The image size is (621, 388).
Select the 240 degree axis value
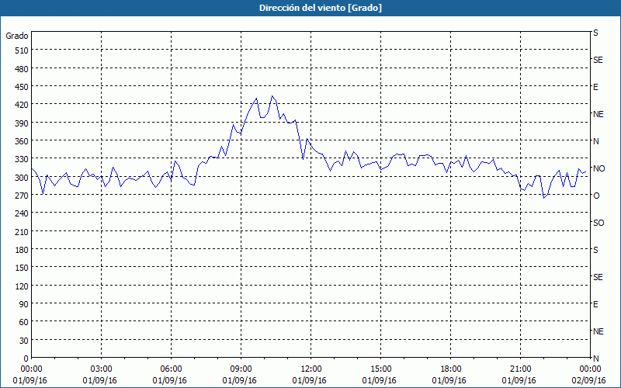22,213
